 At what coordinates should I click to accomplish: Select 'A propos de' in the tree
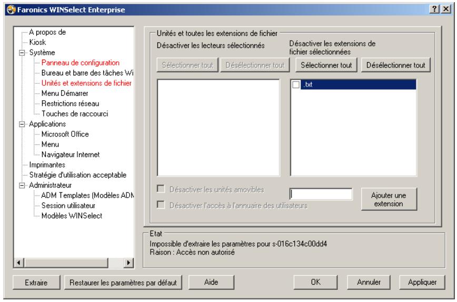(47, 32)
